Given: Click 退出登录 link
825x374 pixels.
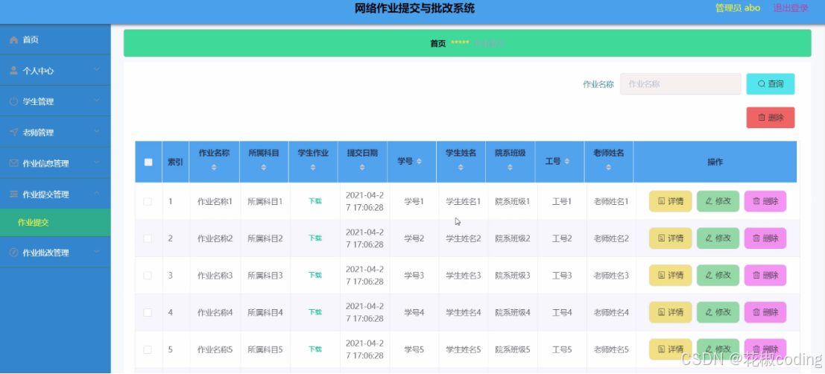Looking at the screenshot, I should (x=790, y=8).
